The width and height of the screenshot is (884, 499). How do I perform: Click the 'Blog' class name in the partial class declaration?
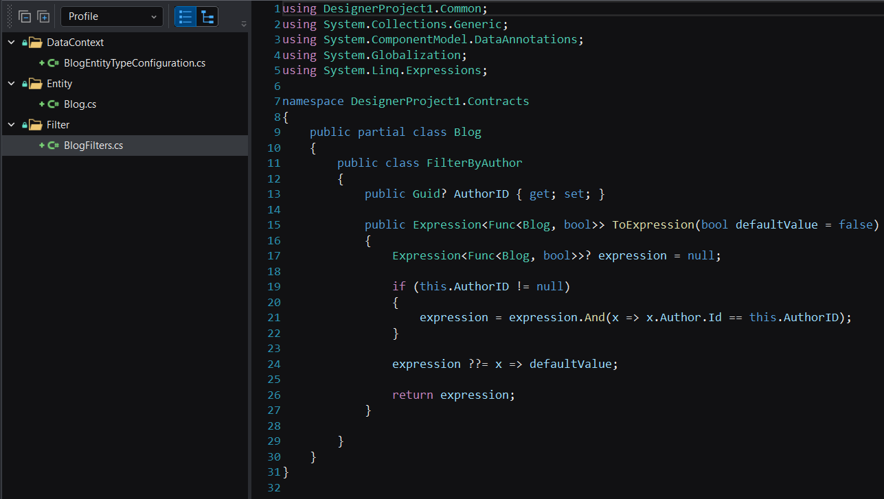(468, 132)
